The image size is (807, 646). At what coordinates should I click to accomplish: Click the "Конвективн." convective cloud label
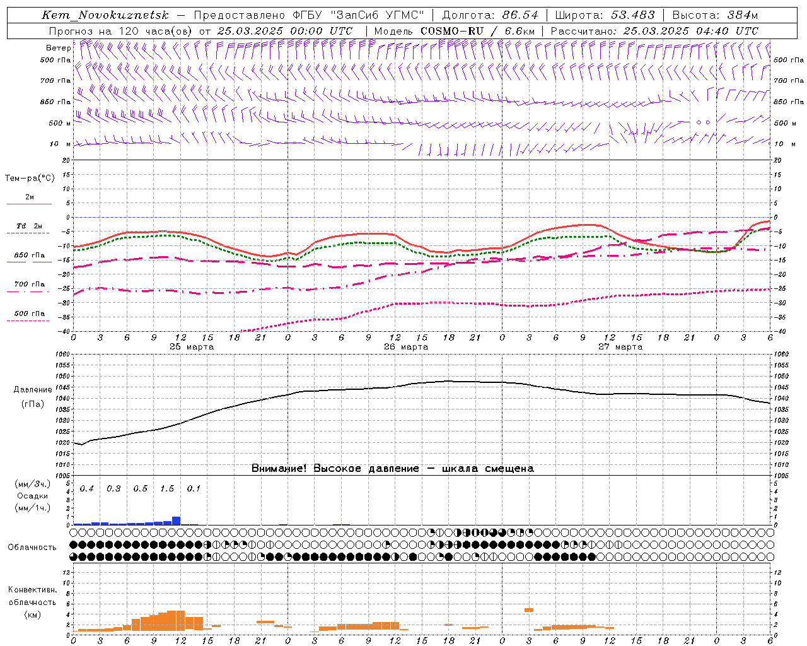(32, 590)
